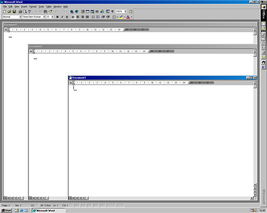Open the Window menu
Image resolution: width=267 pixels, height=213 pixels.
(58, 6)
